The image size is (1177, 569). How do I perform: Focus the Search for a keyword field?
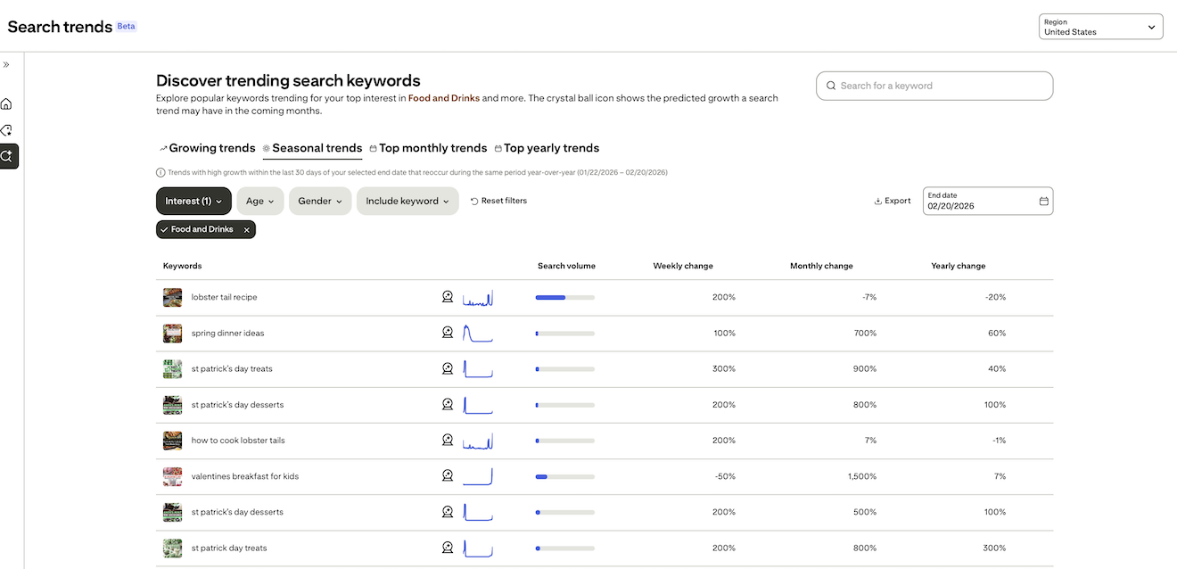(x=934, y=86)
